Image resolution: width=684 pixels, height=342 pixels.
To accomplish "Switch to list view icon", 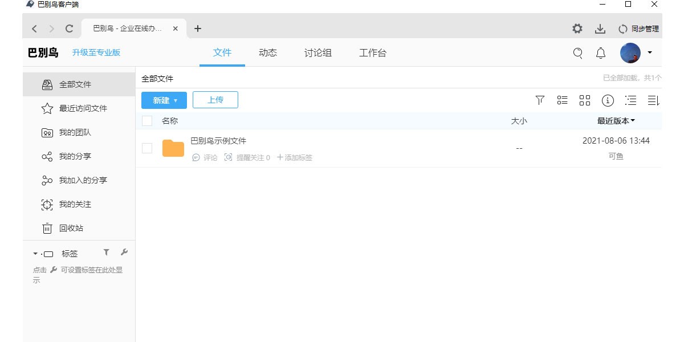I will click(563, 100).
